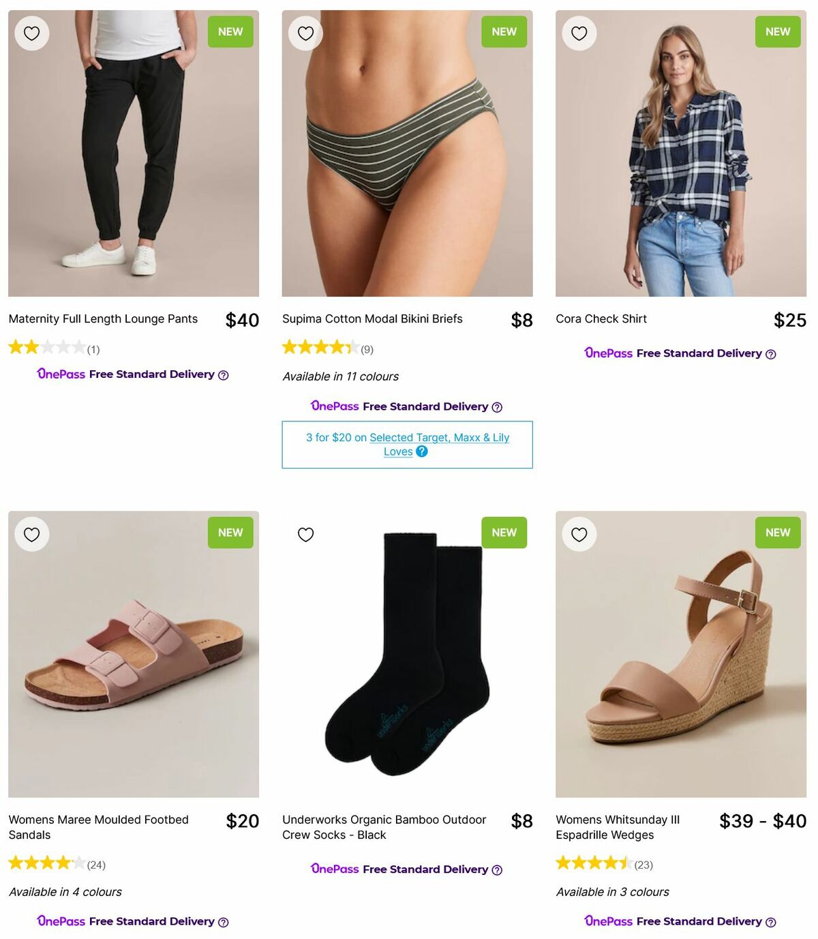Screen dimensions: 818x939
Task: Add Maternity Lounge Pants to wishlist
Action: click(31, 32)
